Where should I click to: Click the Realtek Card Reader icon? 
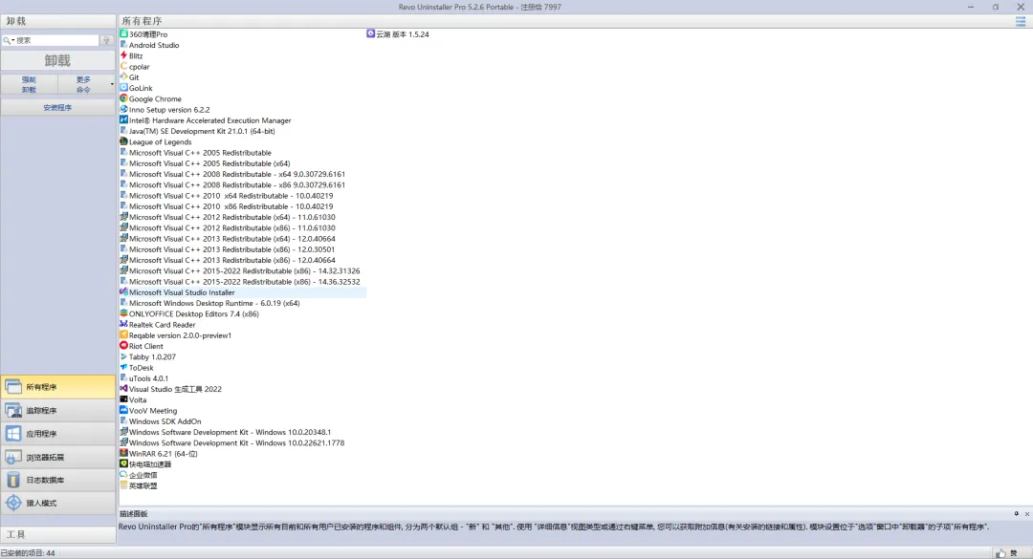point(123,324)
